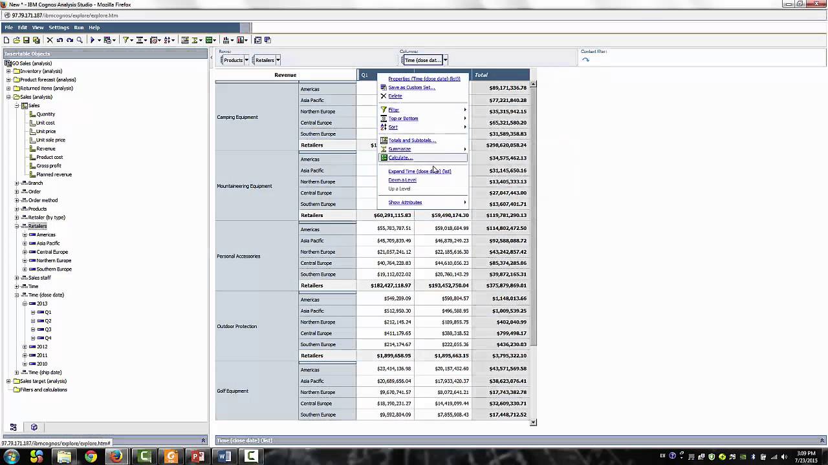Click the Redo toolbar icon
Screen dimensions: 828x465
[69, 40]
